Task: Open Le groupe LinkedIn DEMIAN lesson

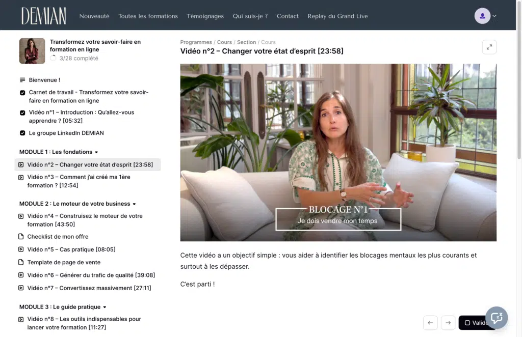Action: pos(66,133)
